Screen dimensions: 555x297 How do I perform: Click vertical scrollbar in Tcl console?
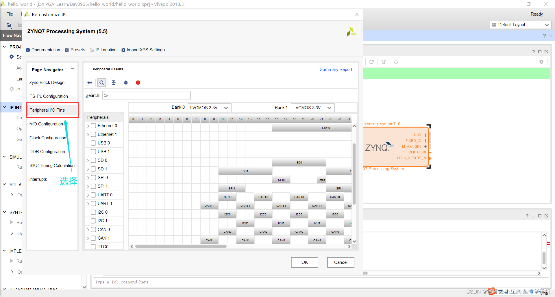tap(544, 258)
